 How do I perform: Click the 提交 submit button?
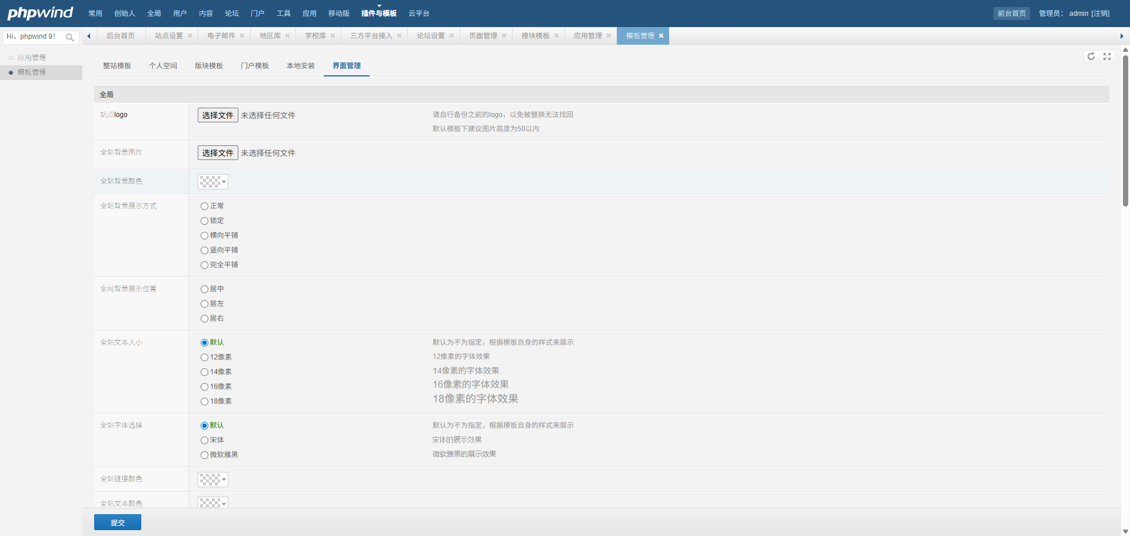[118, 522]
